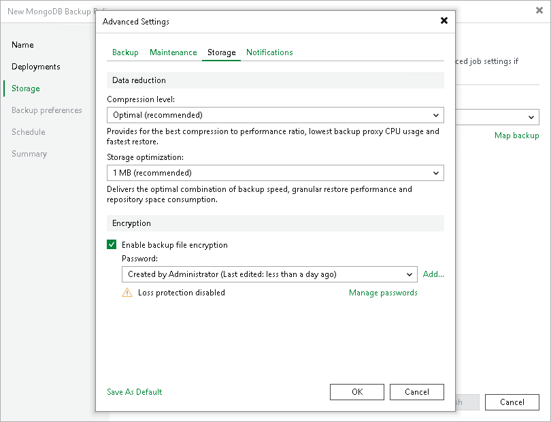Select the Storage step in wizard sidebar
This screenshot has height=422, width=551.
[x=26, y=88]
